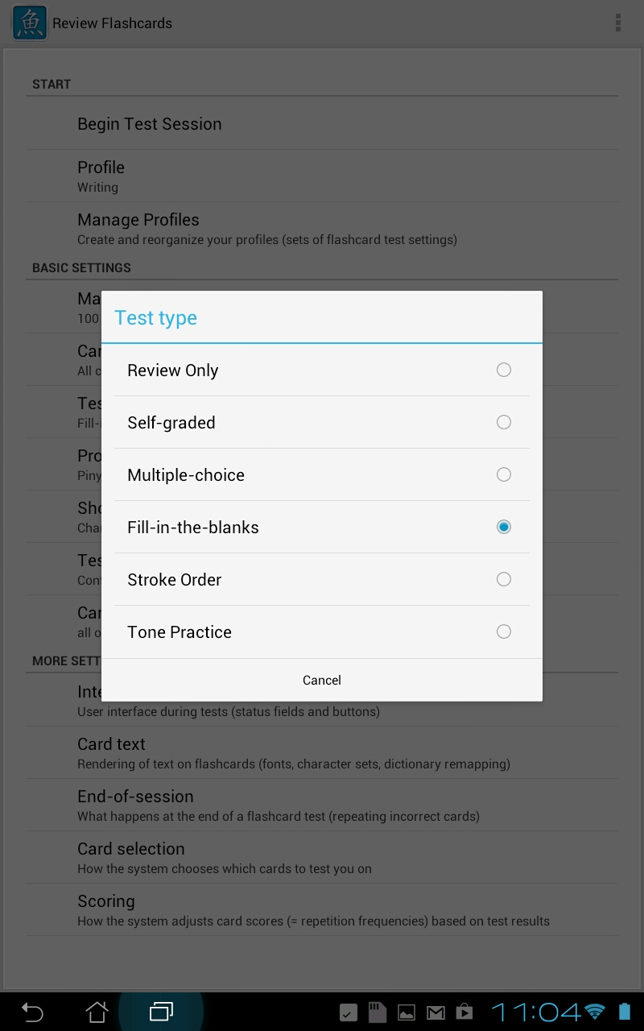Tap the Gmail notification icon
The image size is (644, 1031).
[436, 1012]
